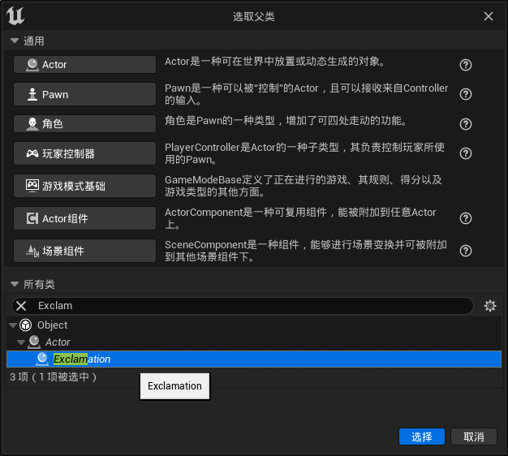The image size is (508, 456).
Task: Cancel with the 取消 button
Action: point(474,437)
